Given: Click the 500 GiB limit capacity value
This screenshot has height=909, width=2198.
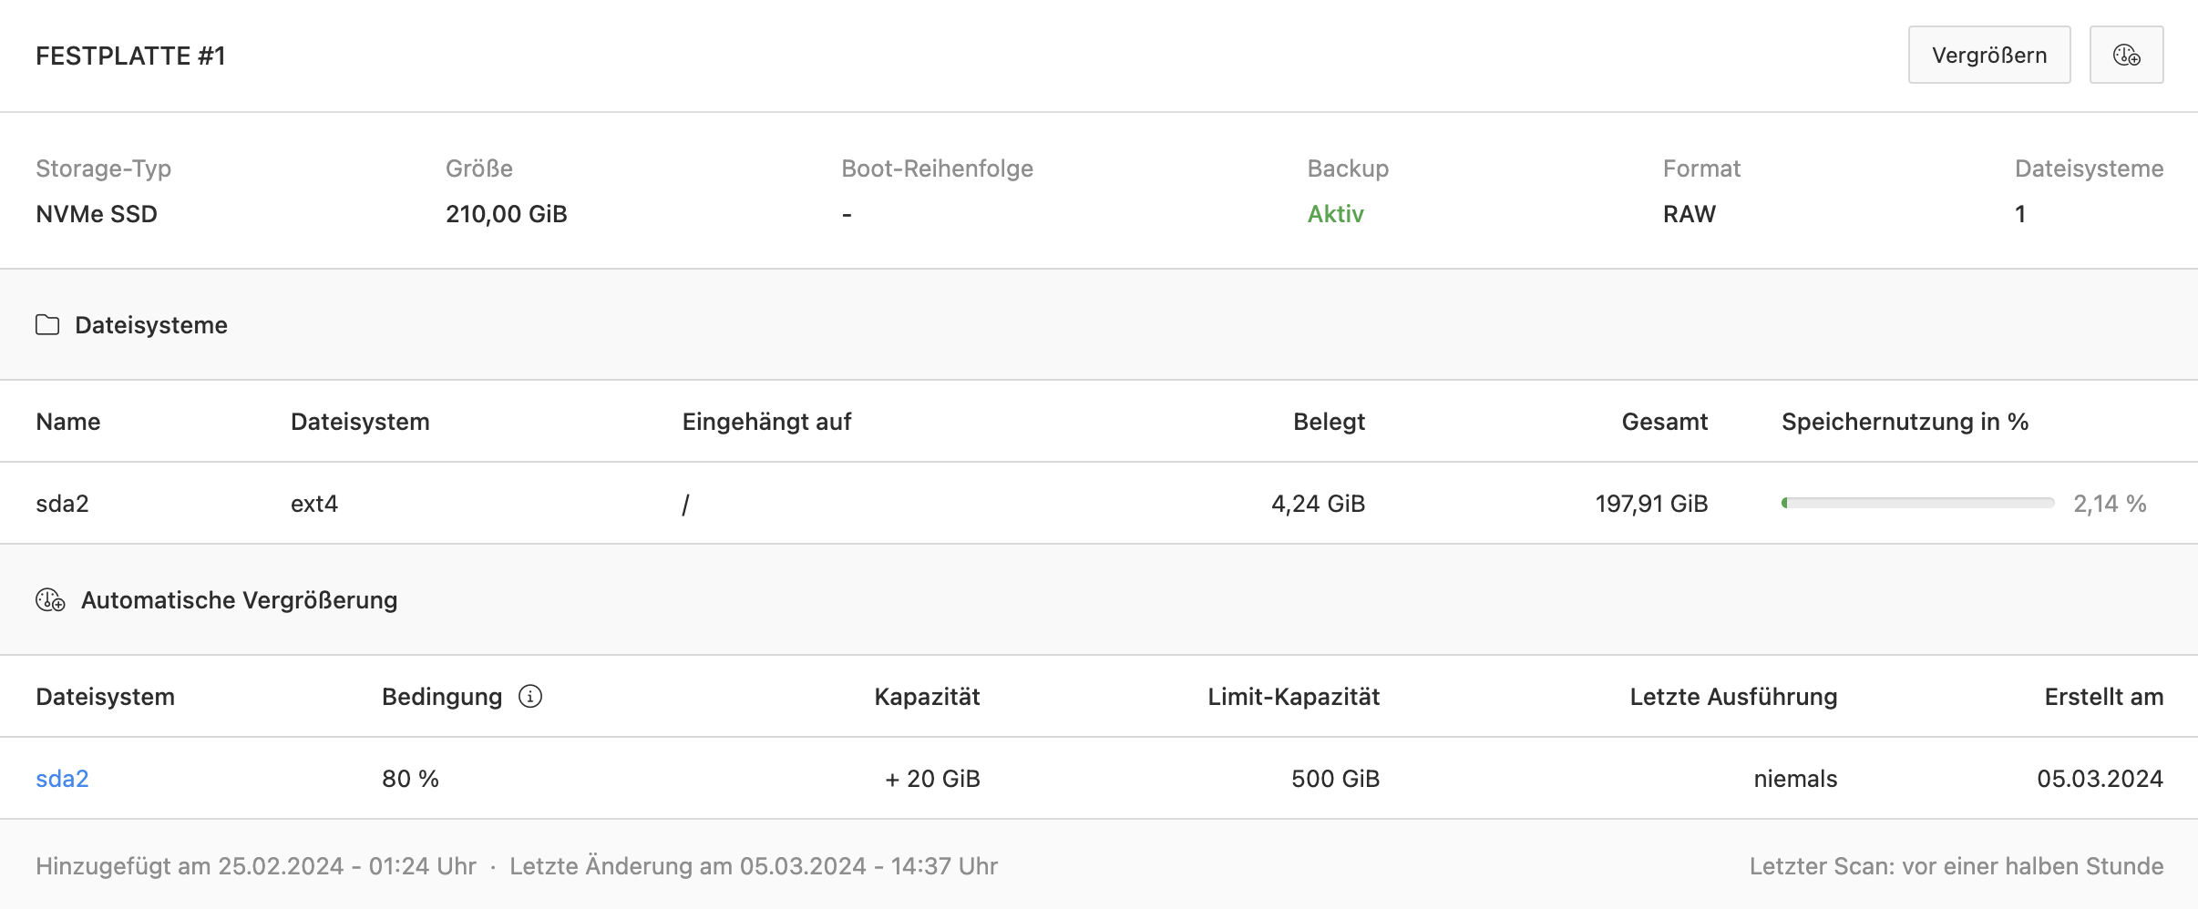Looking at the screenshot, I should point(1335,779).
